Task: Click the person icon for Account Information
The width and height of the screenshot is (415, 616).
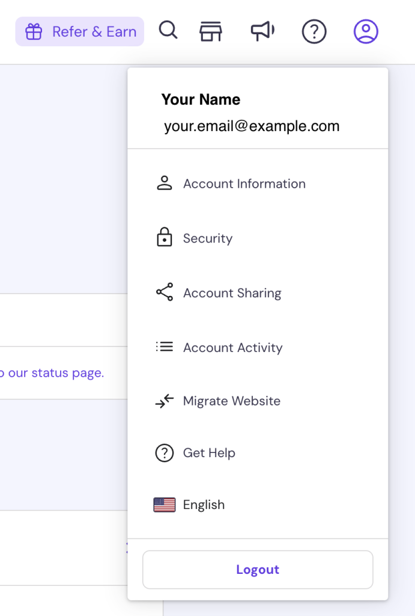Action: 164,183
